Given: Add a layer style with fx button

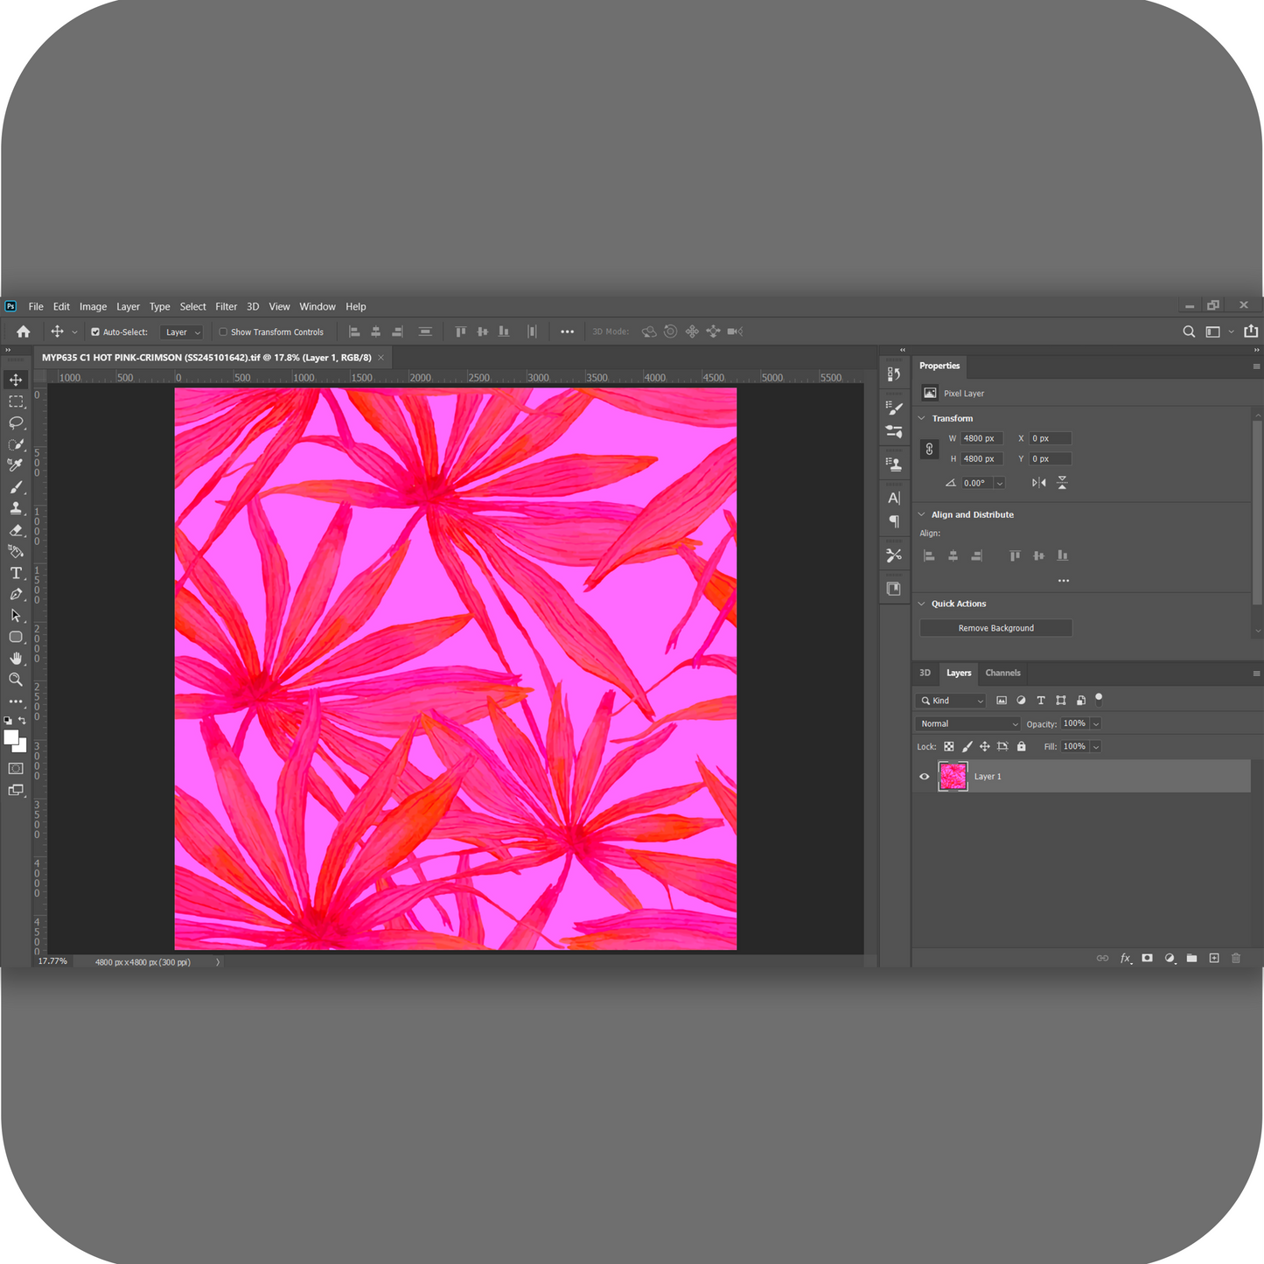Looking at the screenshot, I should (1126, 959).
